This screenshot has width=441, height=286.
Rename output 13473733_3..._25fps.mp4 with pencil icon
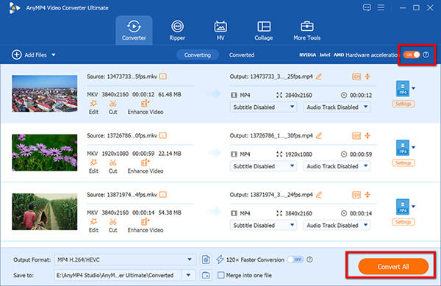(319, 76)
